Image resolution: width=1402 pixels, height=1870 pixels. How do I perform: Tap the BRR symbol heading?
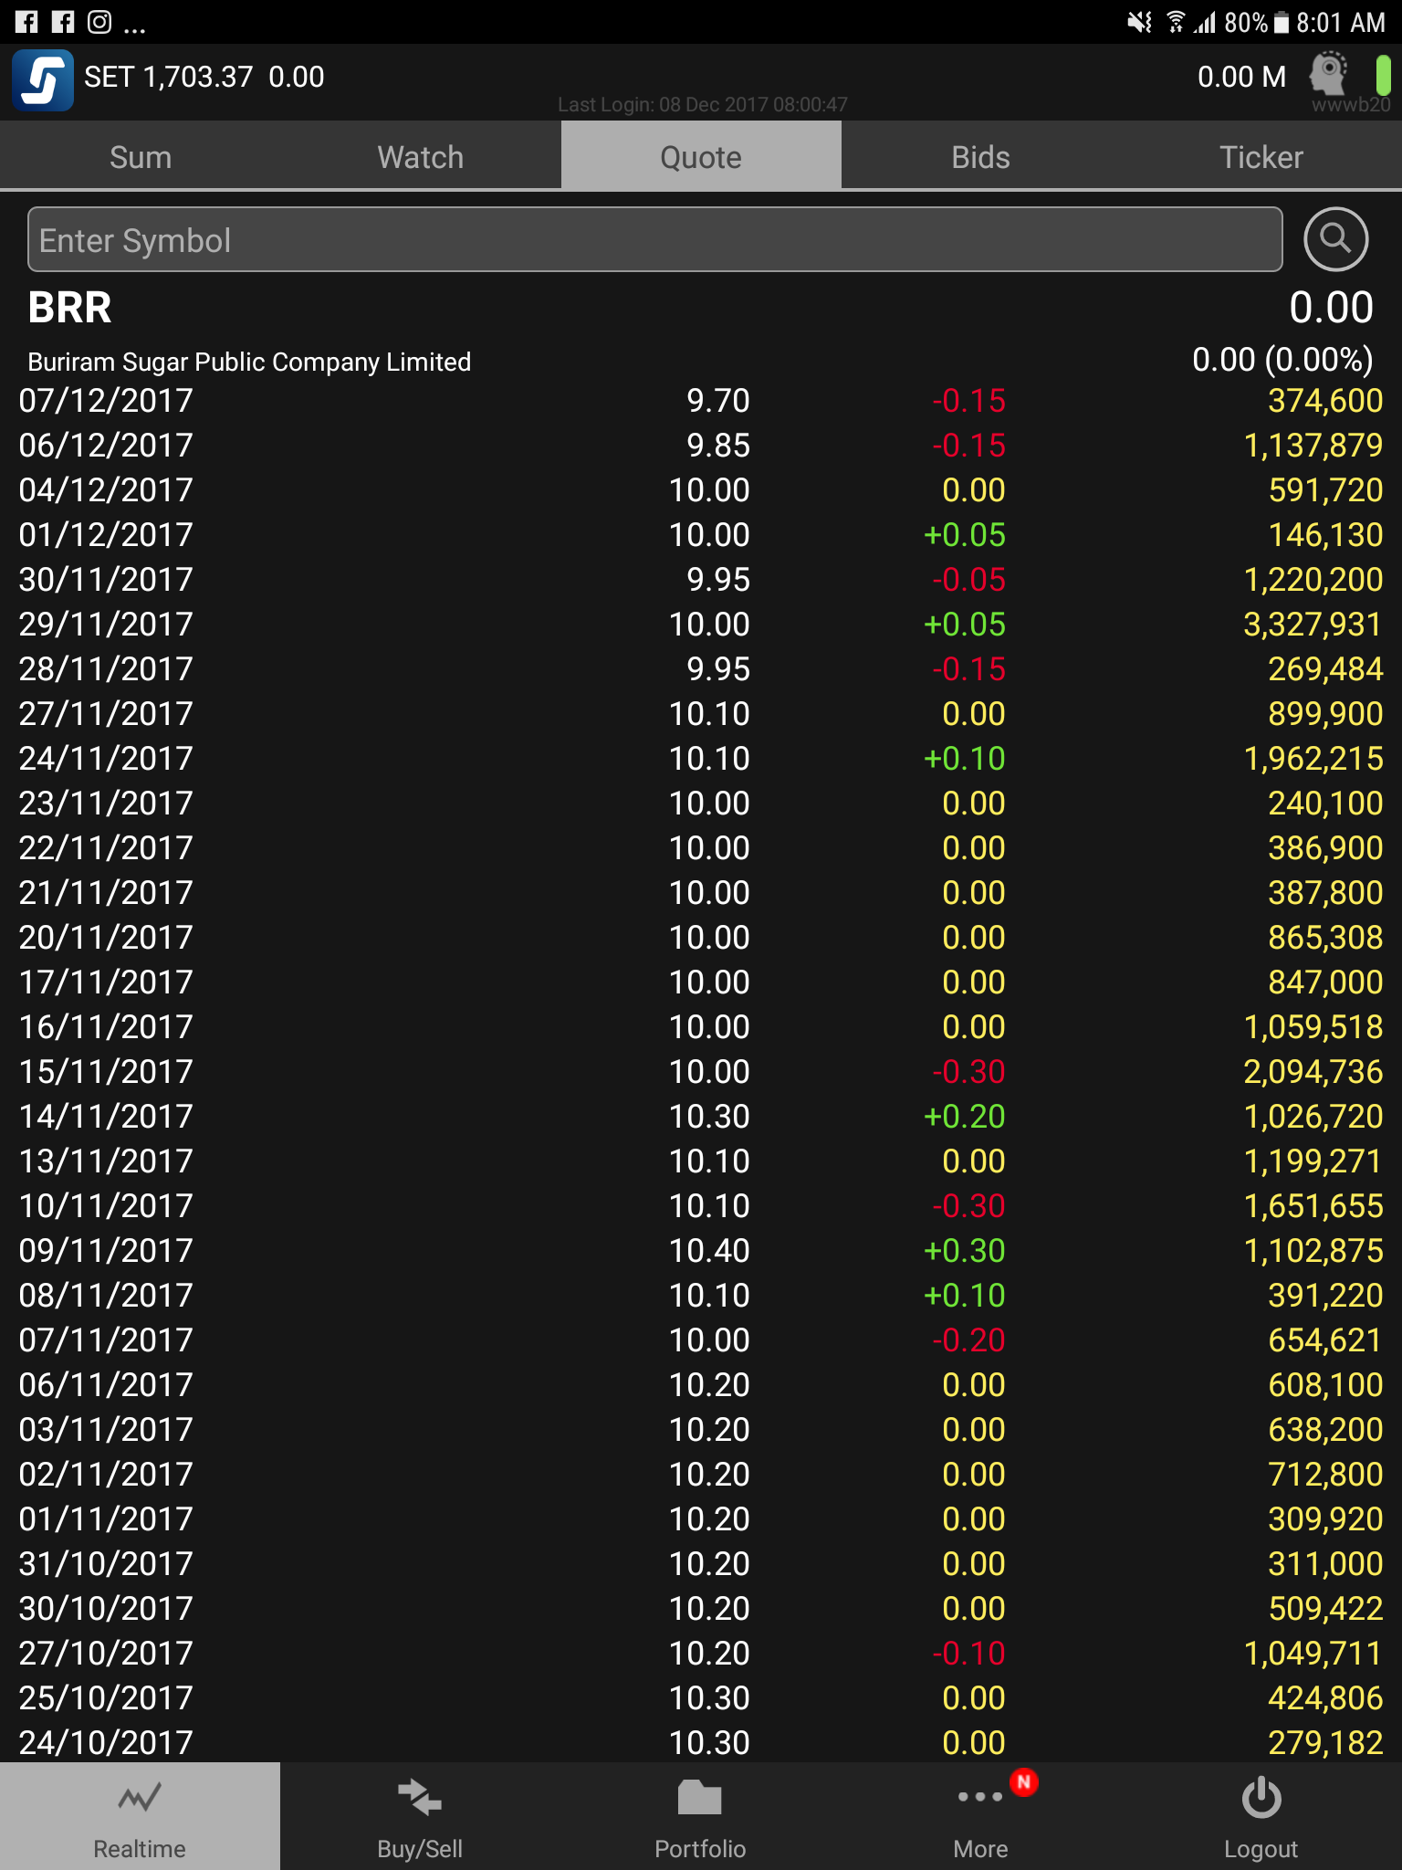(x=69, y=308)
